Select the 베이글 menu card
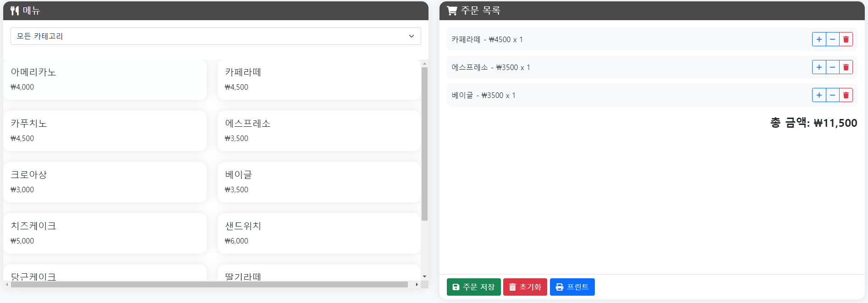868x303 pixels. pos(319,182)
